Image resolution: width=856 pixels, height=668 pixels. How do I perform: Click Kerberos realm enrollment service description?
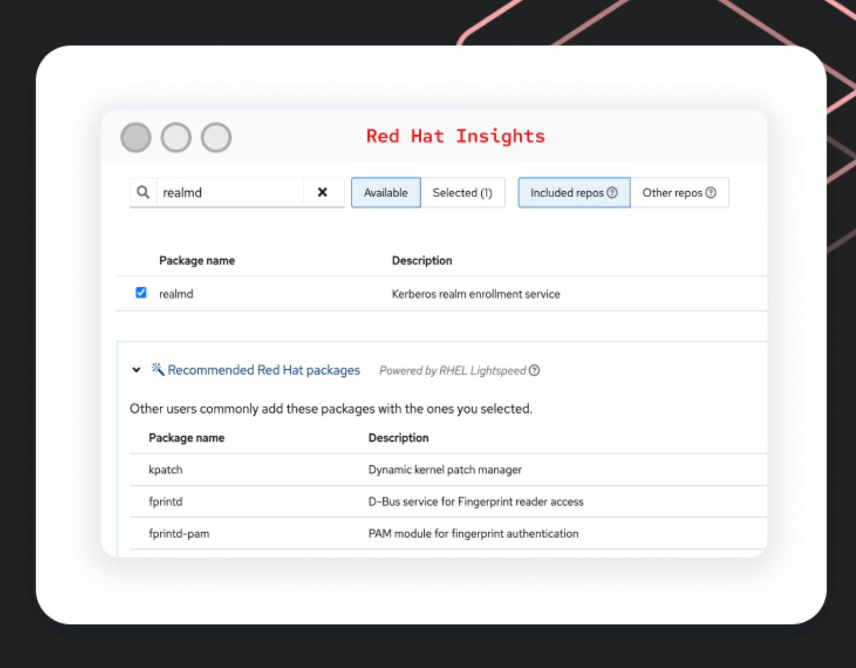[x=476, y=294]
